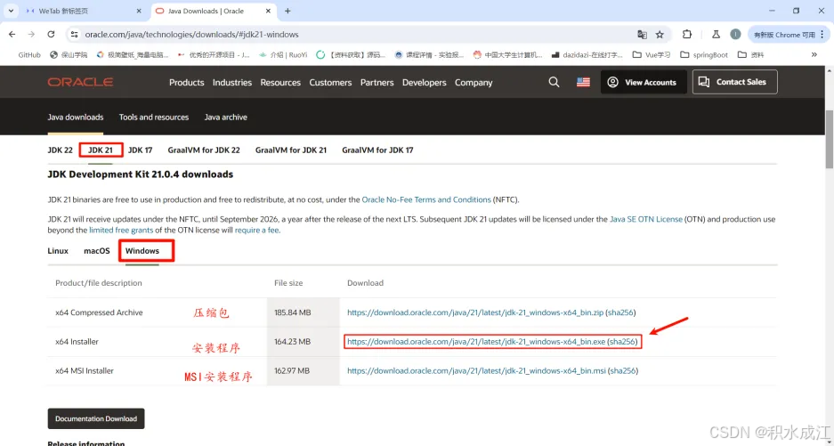Click the browser back arrow
The width and height of the screenshot is (834, 446).
tap(12, 34)
